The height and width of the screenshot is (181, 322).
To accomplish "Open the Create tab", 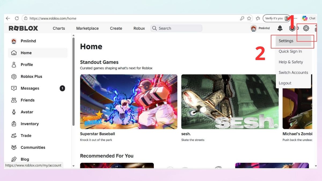I will tap(116, 28).
